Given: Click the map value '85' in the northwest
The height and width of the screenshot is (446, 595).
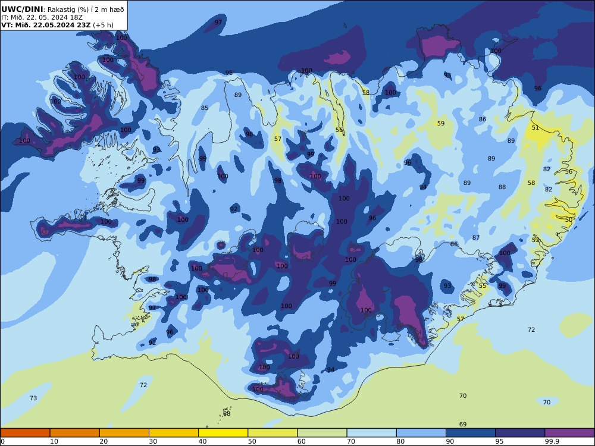Looking at the screenshot, I should (x=205, y=108).
